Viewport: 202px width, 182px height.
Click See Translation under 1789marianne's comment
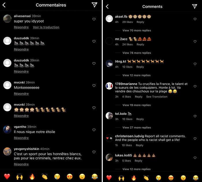157,97
